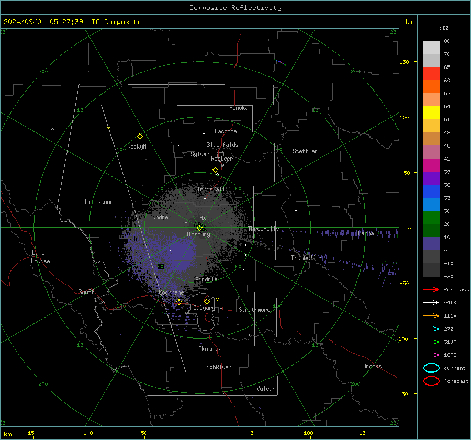Click the bright green swatch near 30 dBZ
The width and height of the screenshot is (471, 440).
(431, 218)
